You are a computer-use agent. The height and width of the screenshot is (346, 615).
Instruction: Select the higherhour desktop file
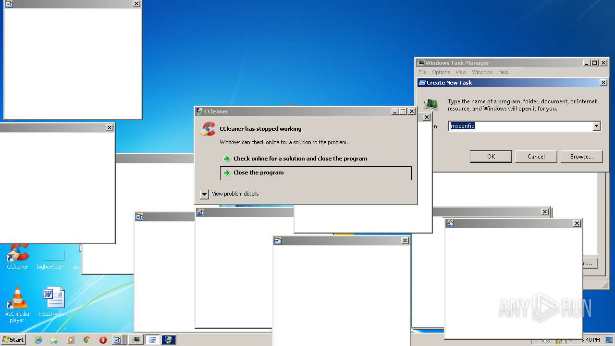(53, 259)
